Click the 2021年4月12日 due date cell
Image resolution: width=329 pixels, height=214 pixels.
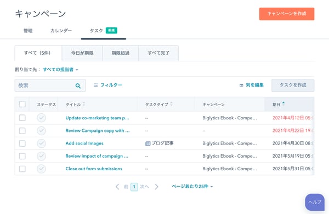292,118
